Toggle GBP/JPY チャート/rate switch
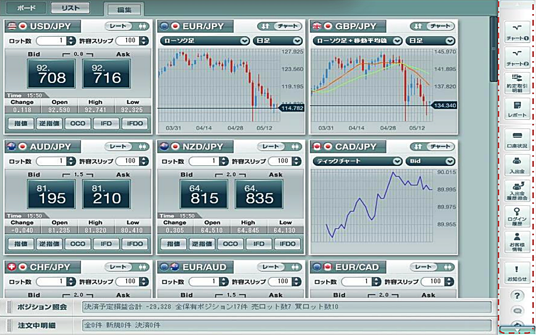 (x=432, y=26)
